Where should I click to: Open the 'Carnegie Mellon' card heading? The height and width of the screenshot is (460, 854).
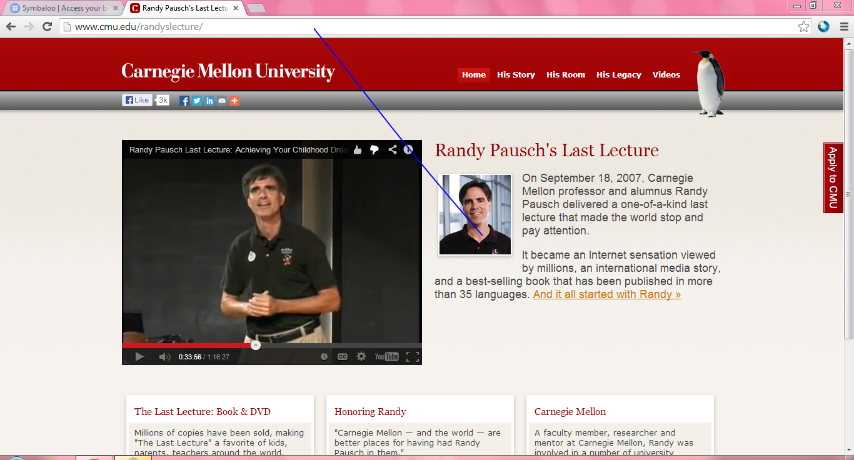tap(570, 412)
